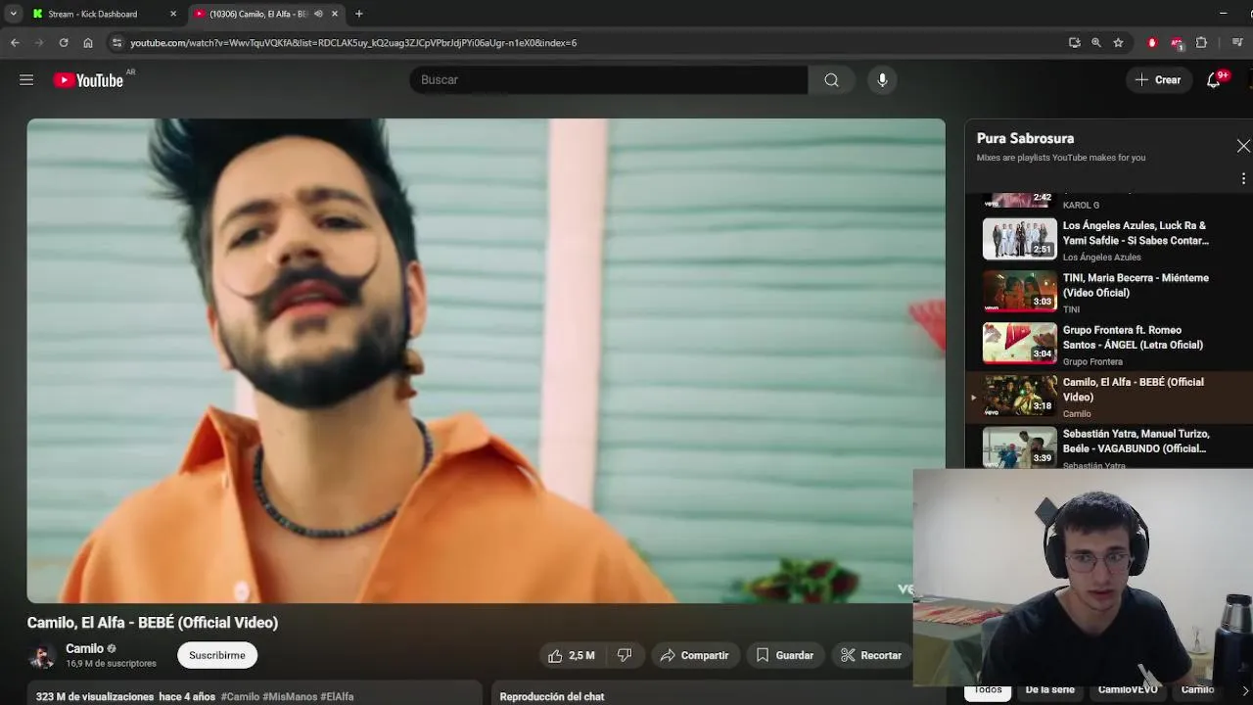The width and height of the screenshot is (1253, 705).
Task: Bookmark this page with the star
Action: point(1118,43)
